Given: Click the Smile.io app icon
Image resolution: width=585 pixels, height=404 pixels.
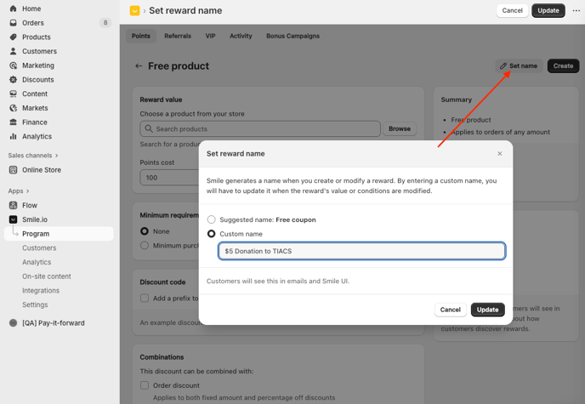Looking at the screenshot, I should (x=13, y=219).
